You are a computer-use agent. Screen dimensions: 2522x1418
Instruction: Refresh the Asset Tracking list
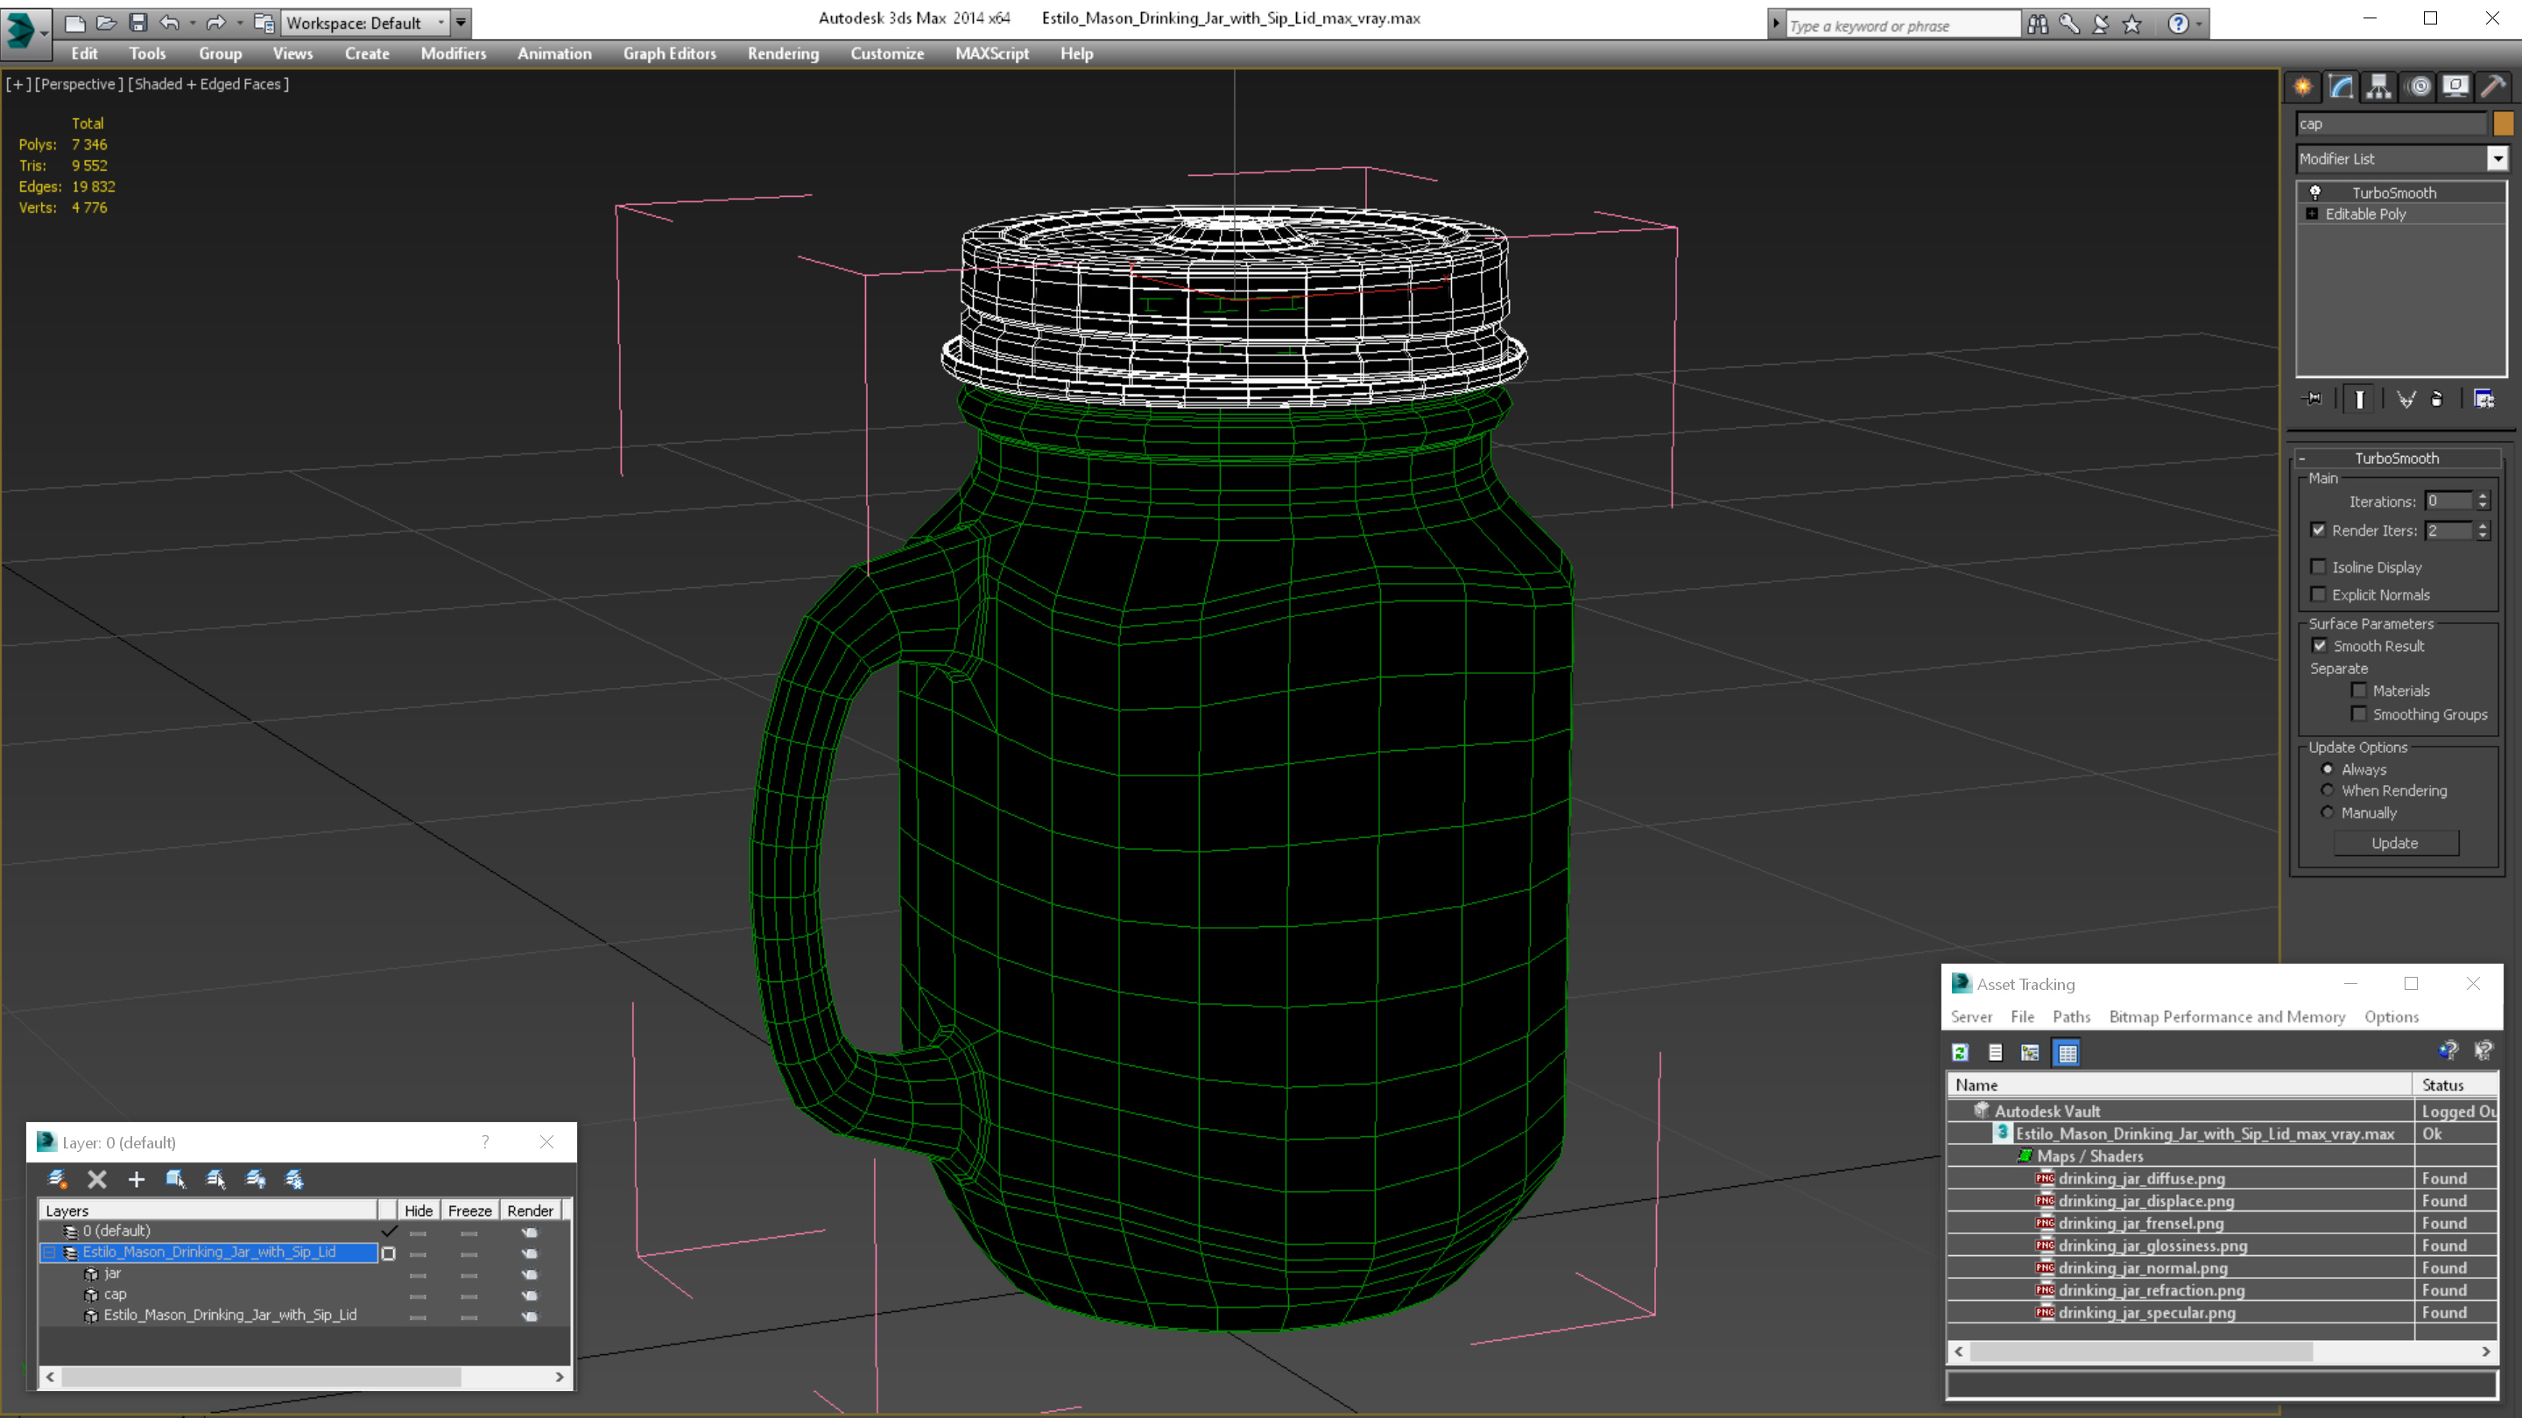(1960, 1053)
